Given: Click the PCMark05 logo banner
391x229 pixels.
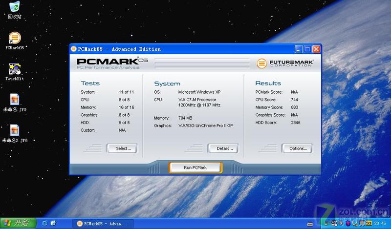Looking at the screenshot, I should click(x=112, y=63).
